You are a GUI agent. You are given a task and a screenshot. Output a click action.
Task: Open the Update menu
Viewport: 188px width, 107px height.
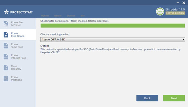pyautogui.click(x=58, y=16)
